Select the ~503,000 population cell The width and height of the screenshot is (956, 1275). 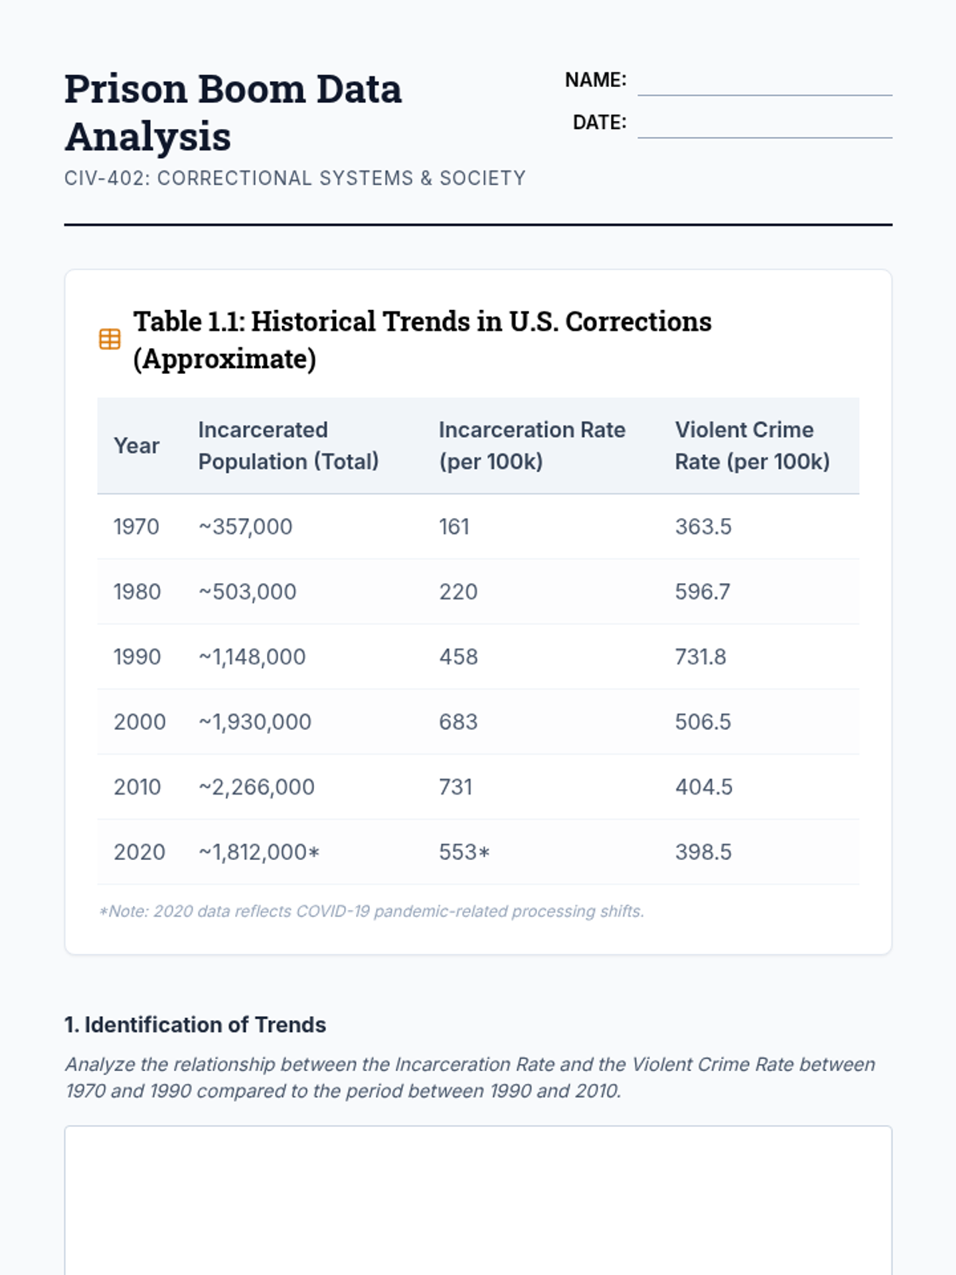click(x=248, y=592)
